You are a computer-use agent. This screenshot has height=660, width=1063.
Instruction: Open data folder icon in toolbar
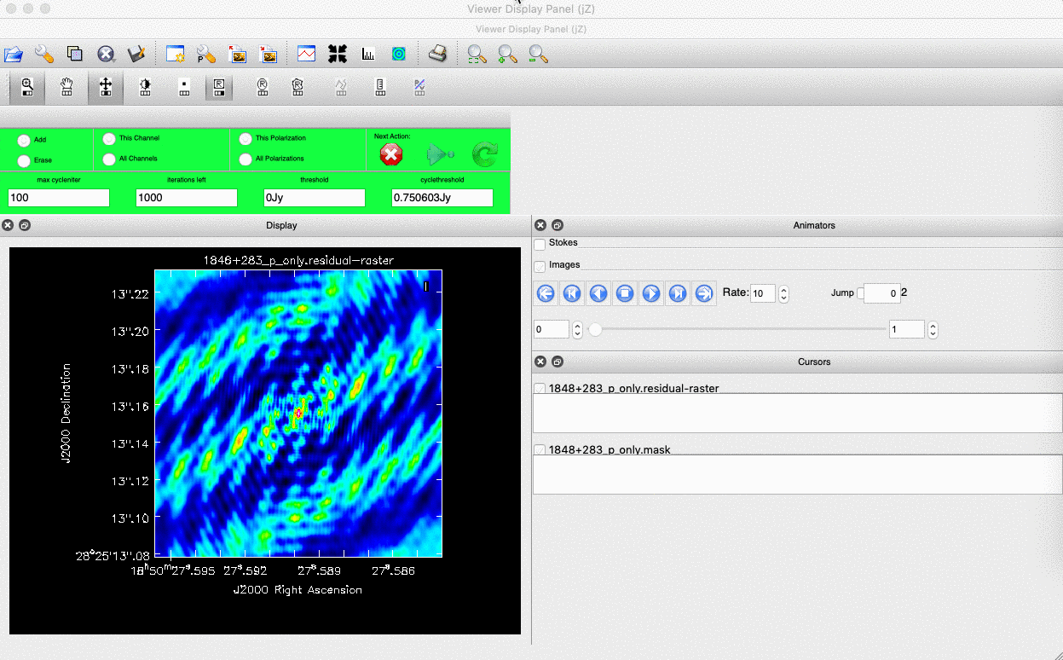14,55
